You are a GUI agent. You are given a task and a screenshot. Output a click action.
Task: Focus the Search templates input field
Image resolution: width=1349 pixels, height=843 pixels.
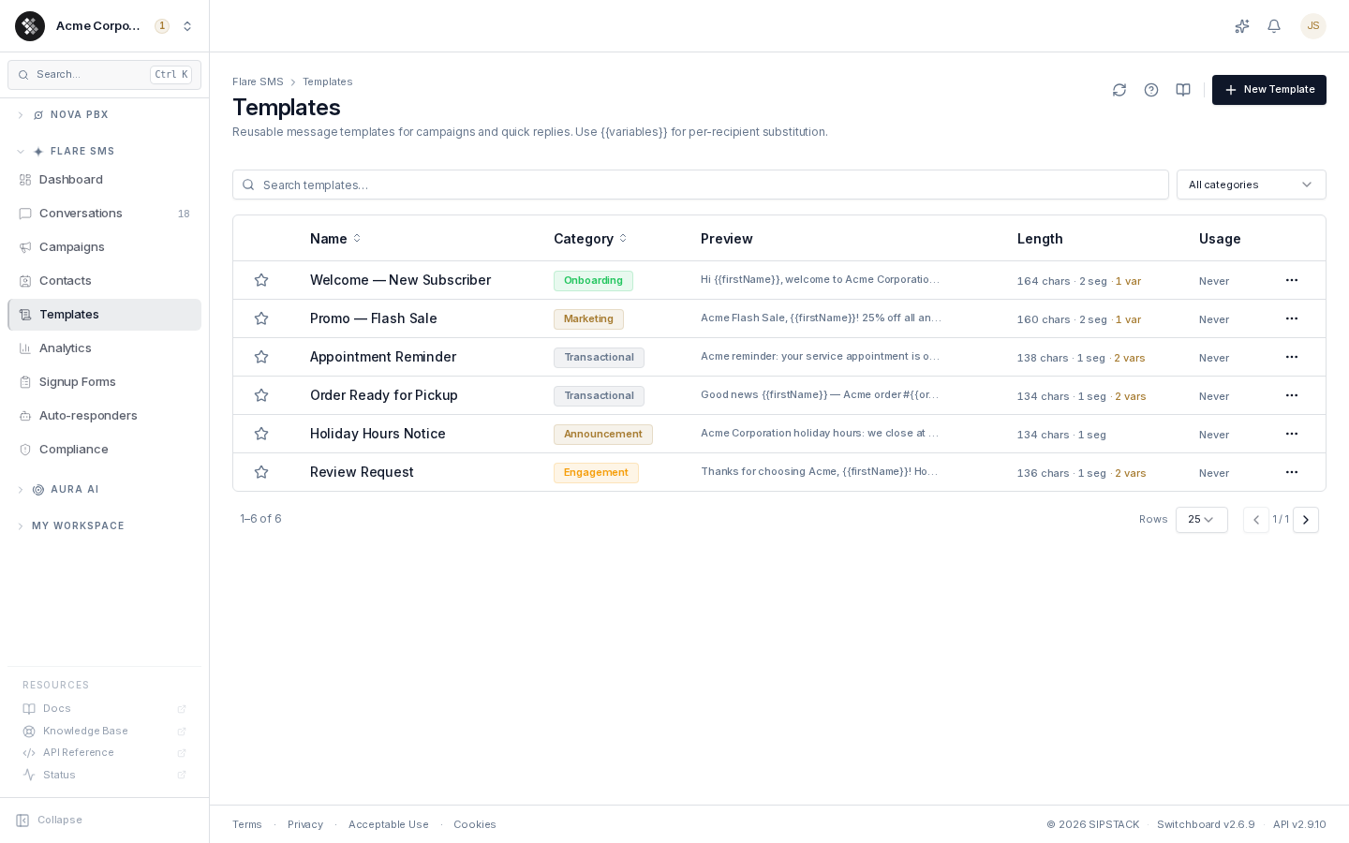(x=701, y=185)
